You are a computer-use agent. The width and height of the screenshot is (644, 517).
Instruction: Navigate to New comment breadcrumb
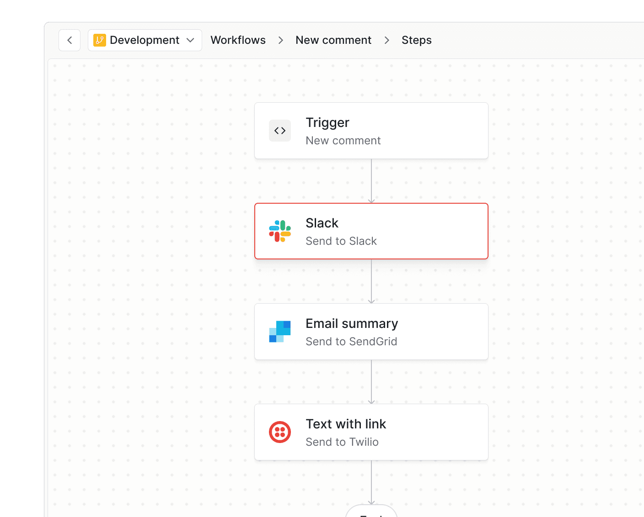[333, 40]
